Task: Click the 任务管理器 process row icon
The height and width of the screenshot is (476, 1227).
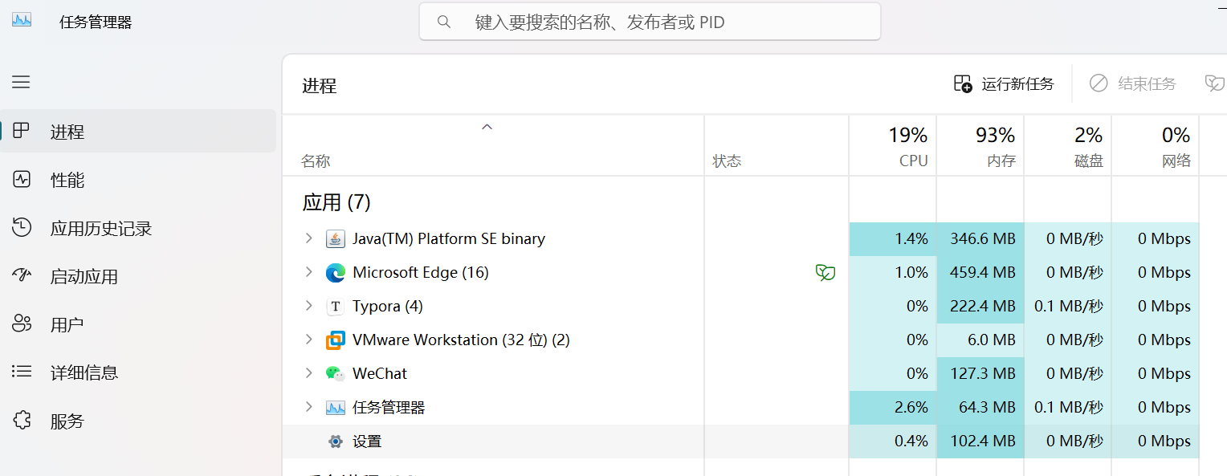Action: tap(335, 408)
